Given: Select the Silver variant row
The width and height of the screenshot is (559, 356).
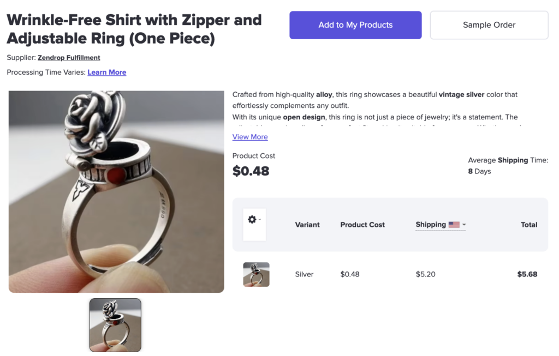Looking at the screenshot, I should [x=304, y=274].
